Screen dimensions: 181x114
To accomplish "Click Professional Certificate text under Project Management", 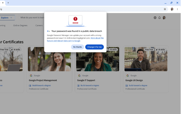I will (x=38, y=89).
